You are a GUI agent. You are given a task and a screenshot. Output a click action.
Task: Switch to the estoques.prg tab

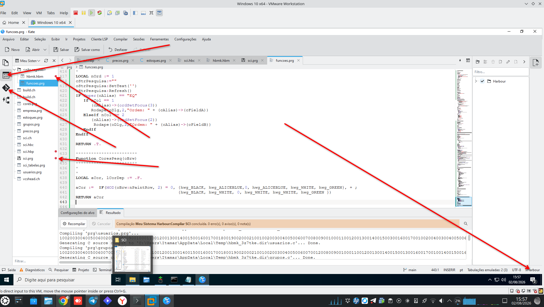click(x=156, y=60)
